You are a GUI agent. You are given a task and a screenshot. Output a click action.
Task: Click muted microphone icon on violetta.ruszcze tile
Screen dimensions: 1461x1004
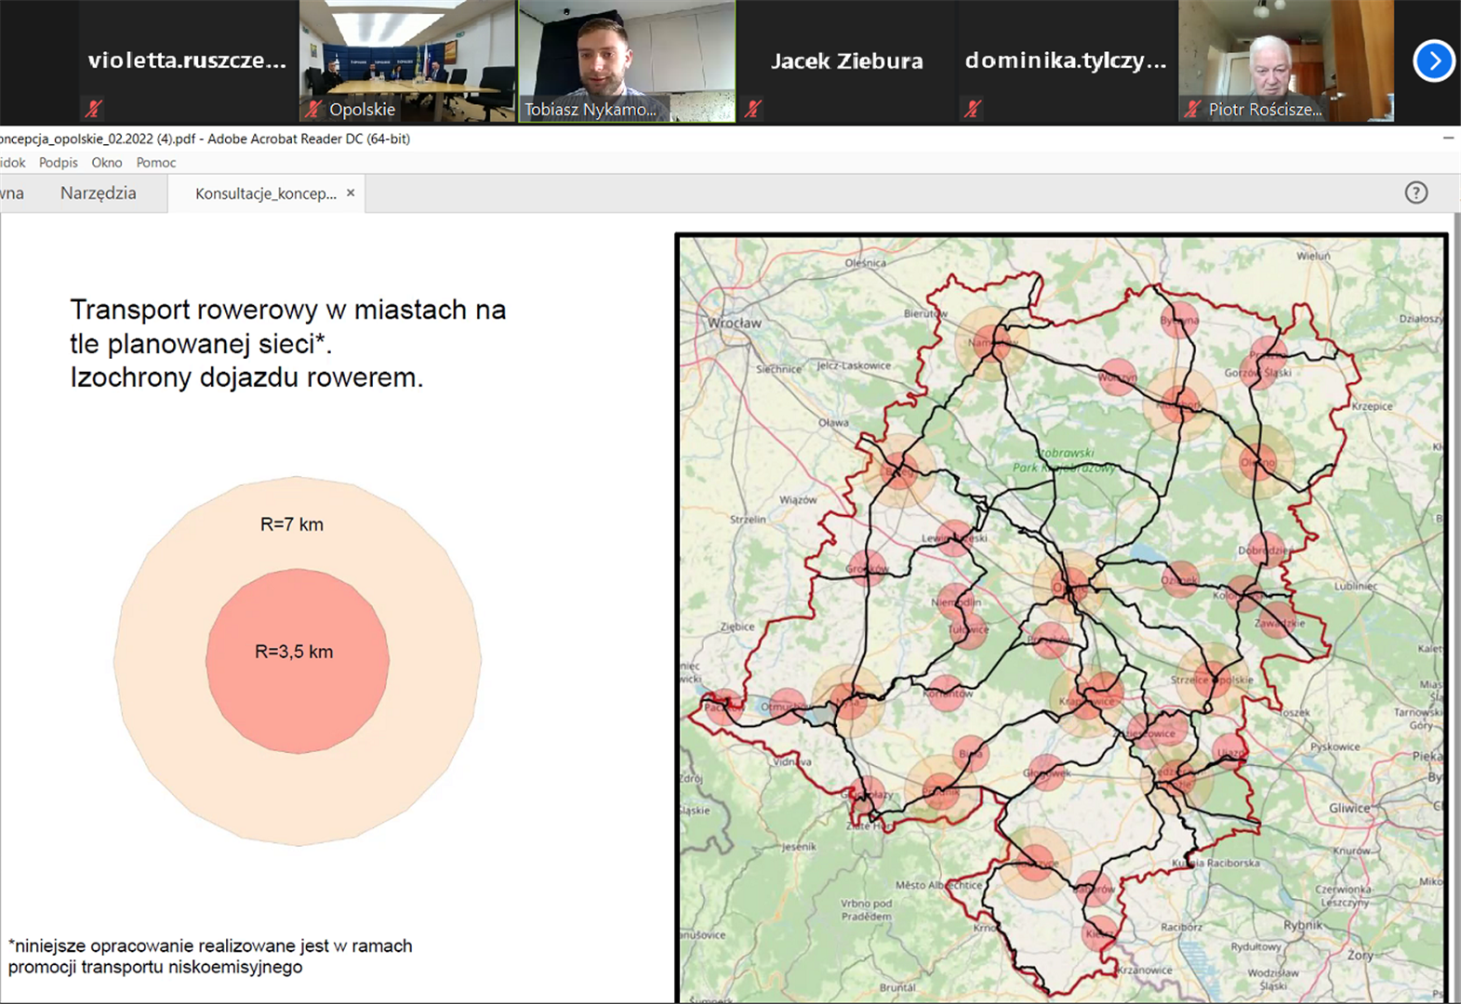[x=93, y=109]
